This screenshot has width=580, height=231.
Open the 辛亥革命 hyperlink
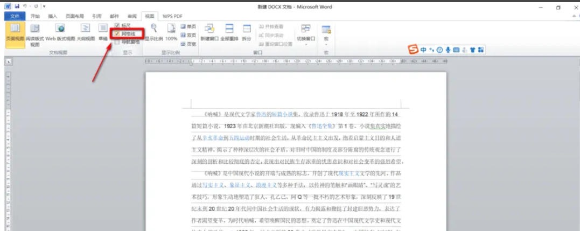(x=212, y=138)
